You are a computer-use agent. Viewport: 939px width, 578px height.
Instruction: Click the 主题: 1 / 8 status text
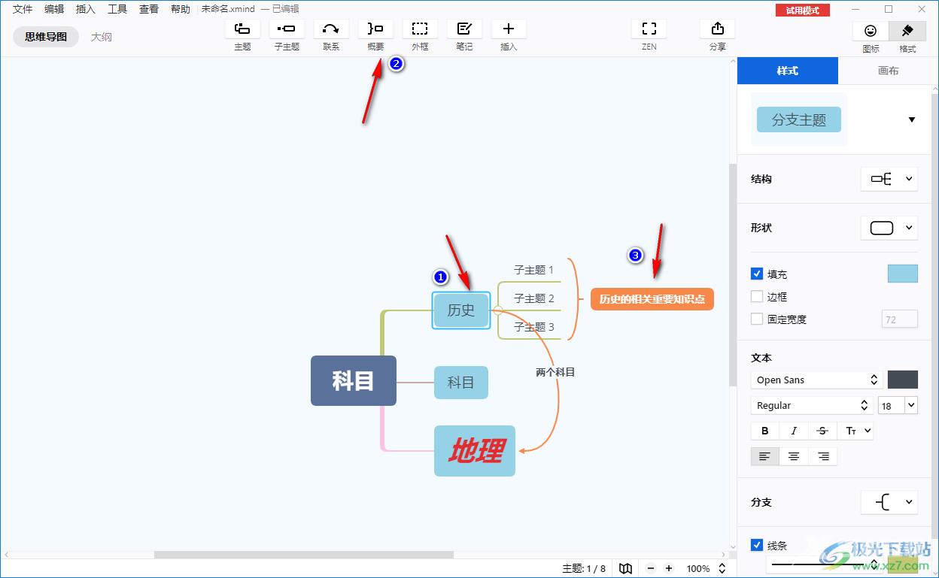pos(584,569)
